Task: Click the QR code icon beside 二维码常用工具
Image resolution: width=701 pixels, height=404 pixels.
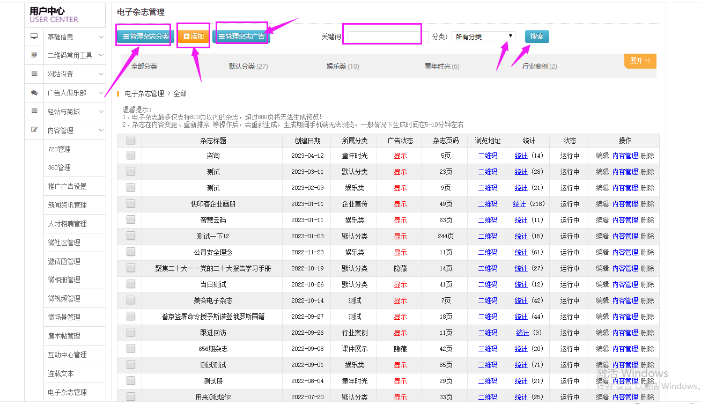Action: point(34,55)
